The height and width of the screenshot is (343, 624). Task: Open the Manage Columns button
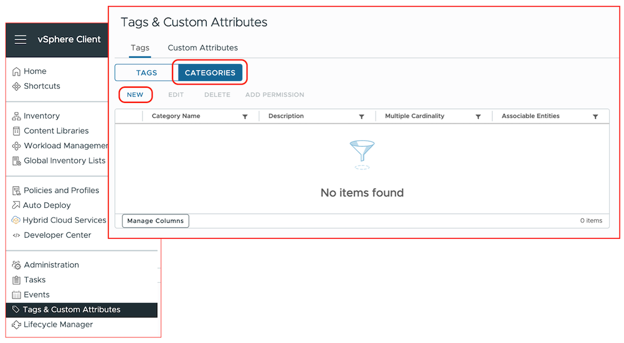pos(155,221)
